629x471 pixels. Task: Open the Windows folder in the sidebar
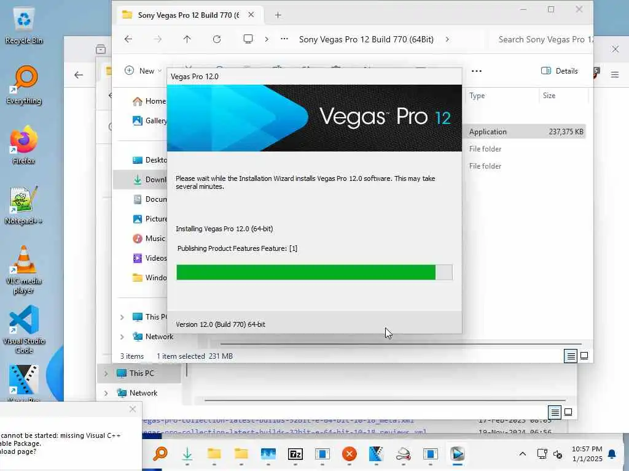[149, 278]
